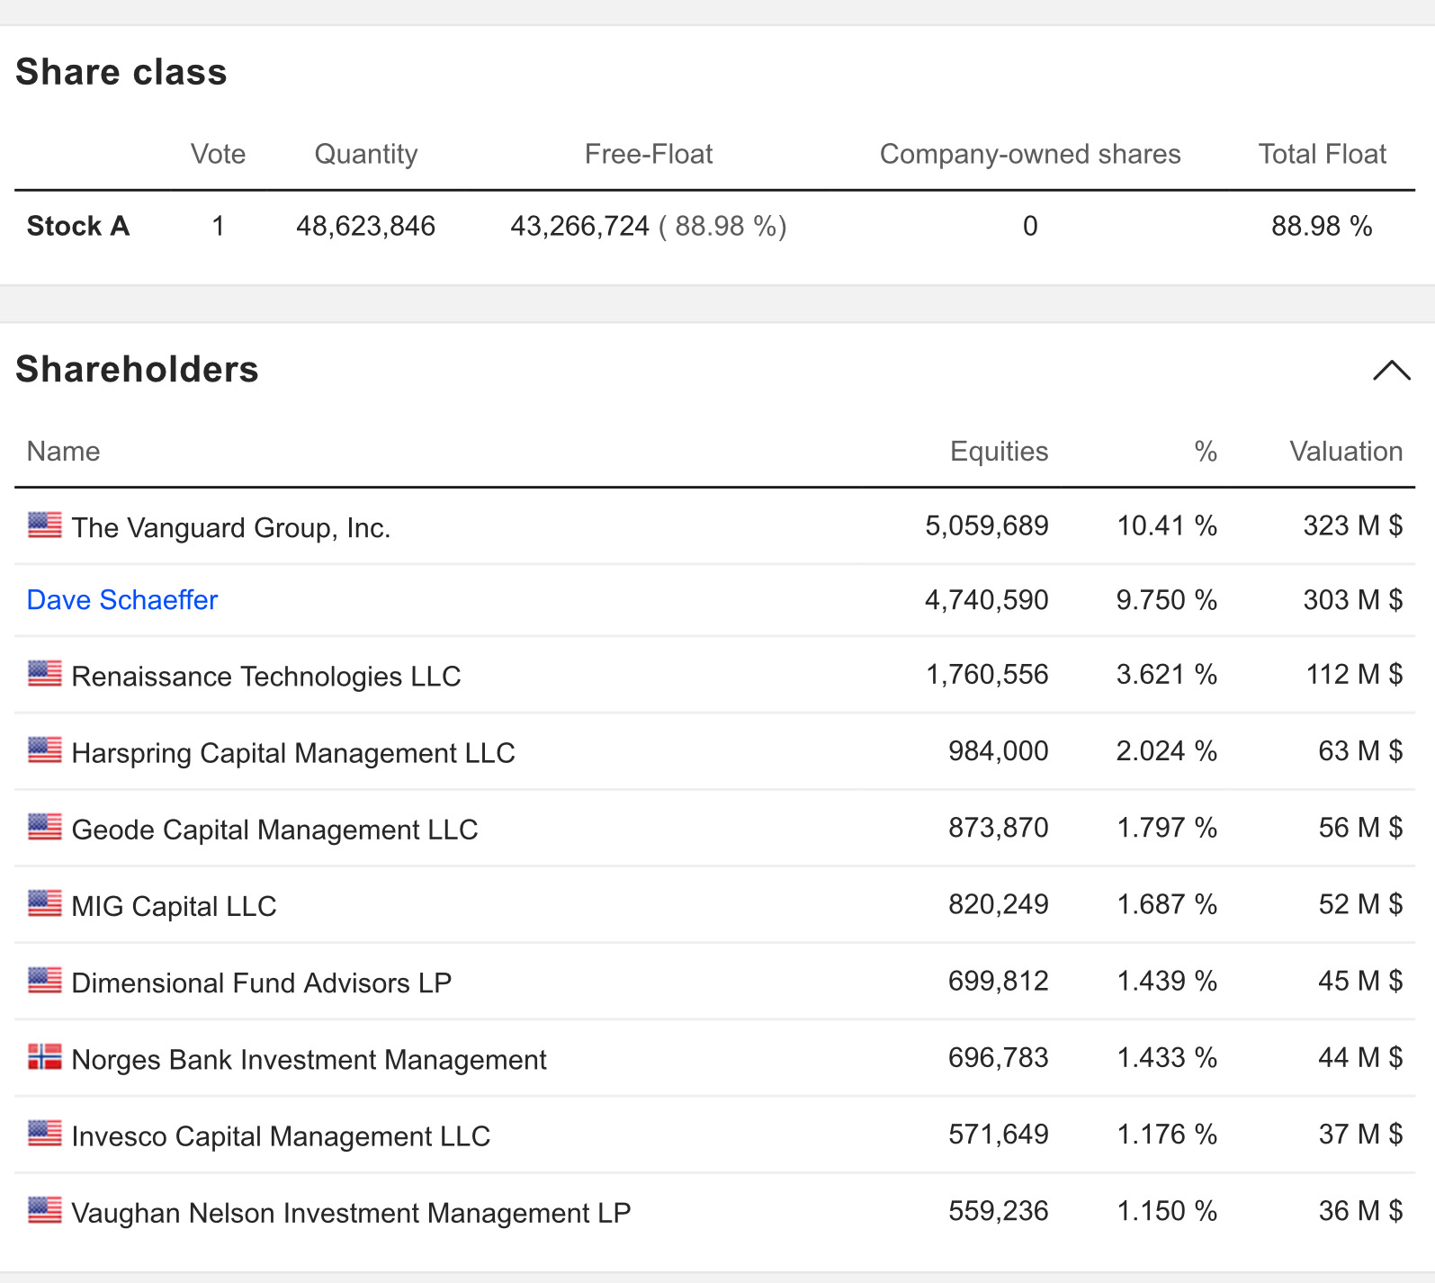The height and width of the screenshot is (1283, 1435).
Task: Click Norway flag beside Norges Bank
Action: point(45,1056)
